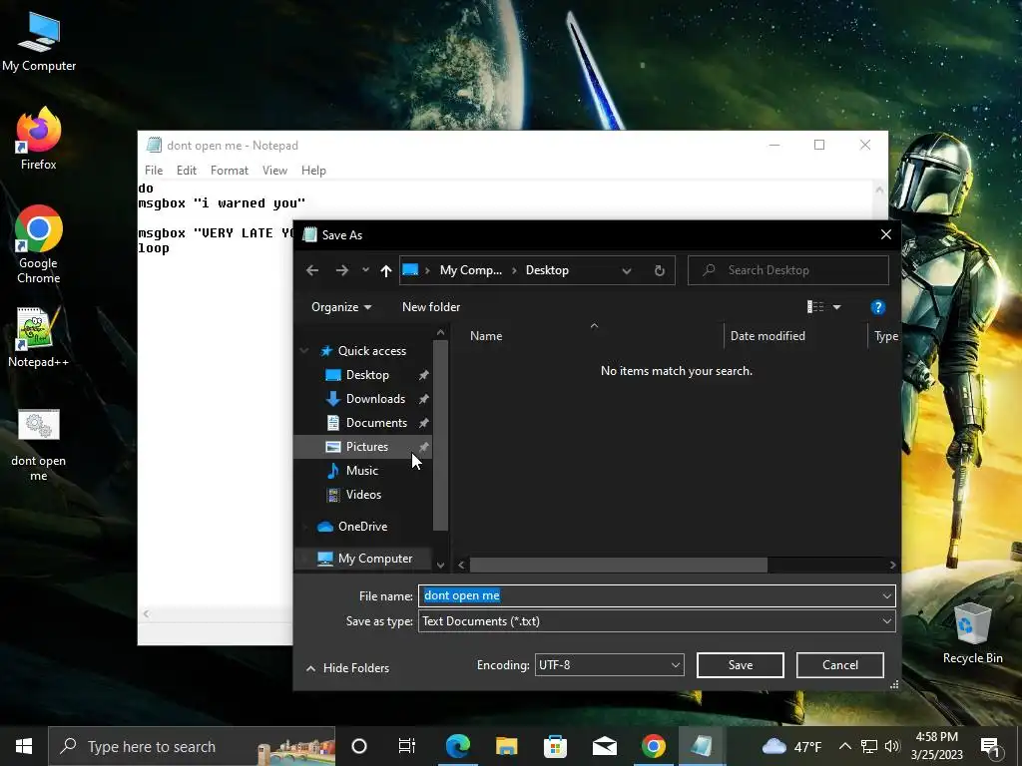Select Videos in navigation pane
This screenshot has height=766, width=1022.
[363, 495]
